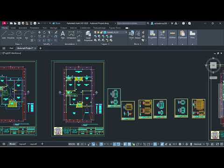Click the Autodesk App Store cart icon
Image resolution: width=224 pixels, height=168 pixels.
(x=172, y=23)
